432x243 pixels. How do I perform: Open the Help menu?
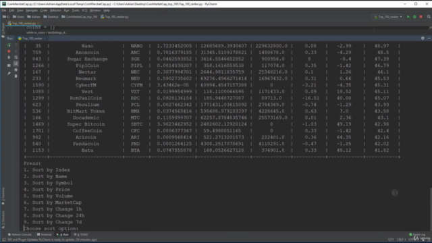tap(107, 11)
